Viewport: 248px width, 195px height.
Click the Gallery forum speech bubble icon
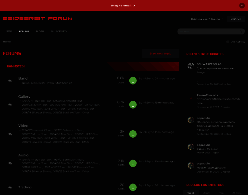coord(10,105)
